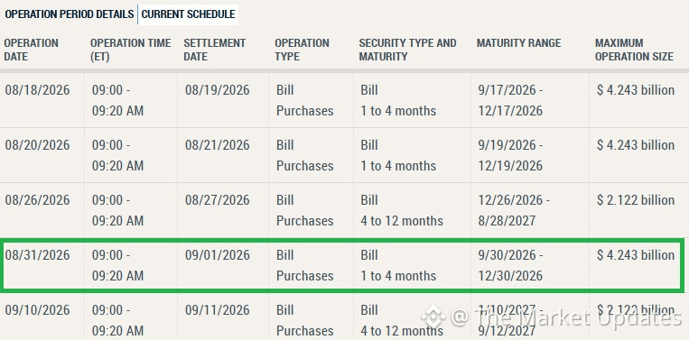The image size is (689, 340).
Task: Click the Security Type and Maturity header
Action: (x=408, y=50)
